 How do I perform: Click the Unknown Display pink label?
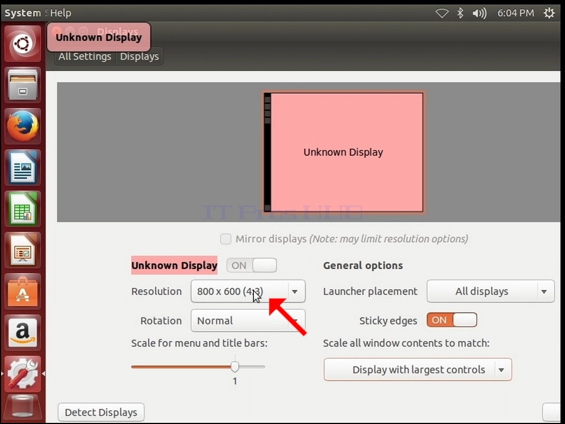pyautogui.click(x=174, y=266)
